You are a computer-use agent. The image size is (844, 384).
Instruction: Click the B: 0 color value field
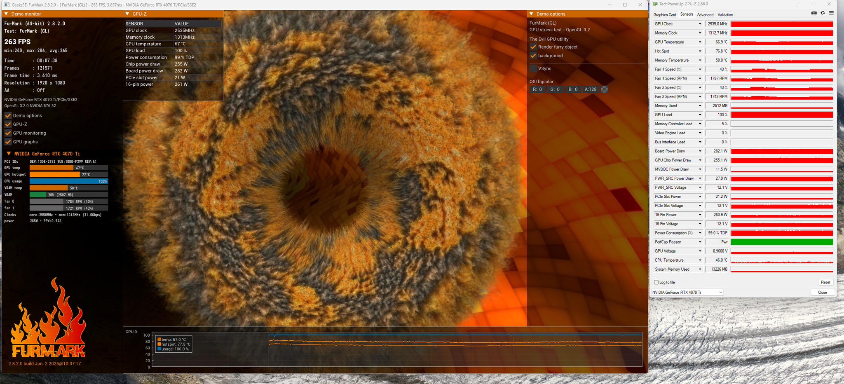pyautogui.click(x=573, y=89)
